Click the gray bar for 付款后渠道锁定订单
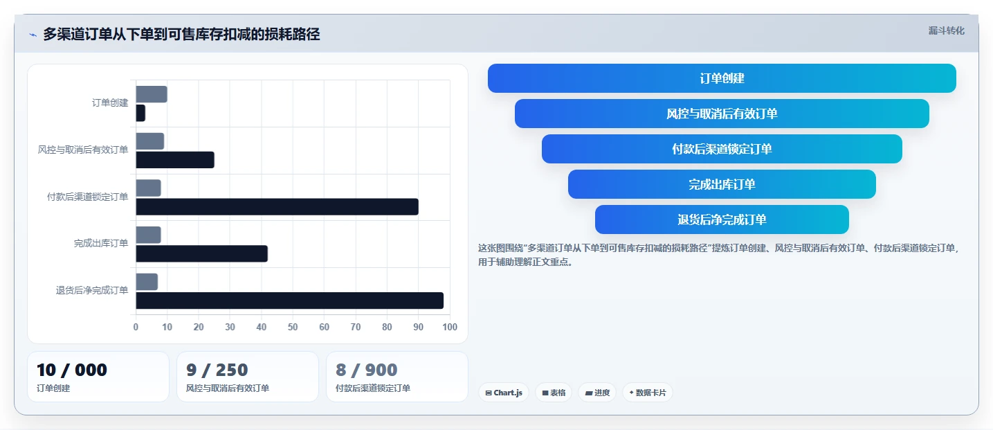The image size is (993, 430). click(x=148, y=188)
